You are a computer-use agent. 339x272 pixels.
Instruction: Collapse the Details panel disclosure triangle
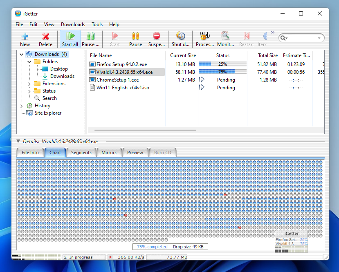[x=18, y=142]
